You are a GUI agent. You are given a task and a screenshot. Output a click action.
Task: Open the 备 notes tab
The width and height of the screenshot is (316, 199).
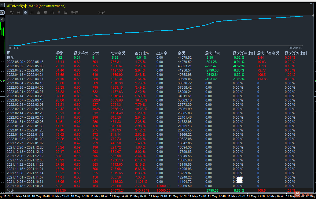(66, 13)
